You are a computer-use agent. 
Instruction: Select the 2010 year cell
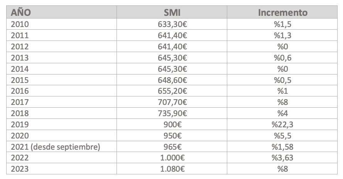tap(61, 24)
